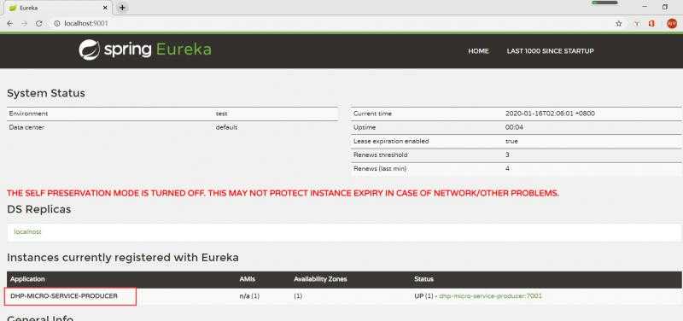
Task: Bookmark this page with the star icon
Action: point(618,24)
